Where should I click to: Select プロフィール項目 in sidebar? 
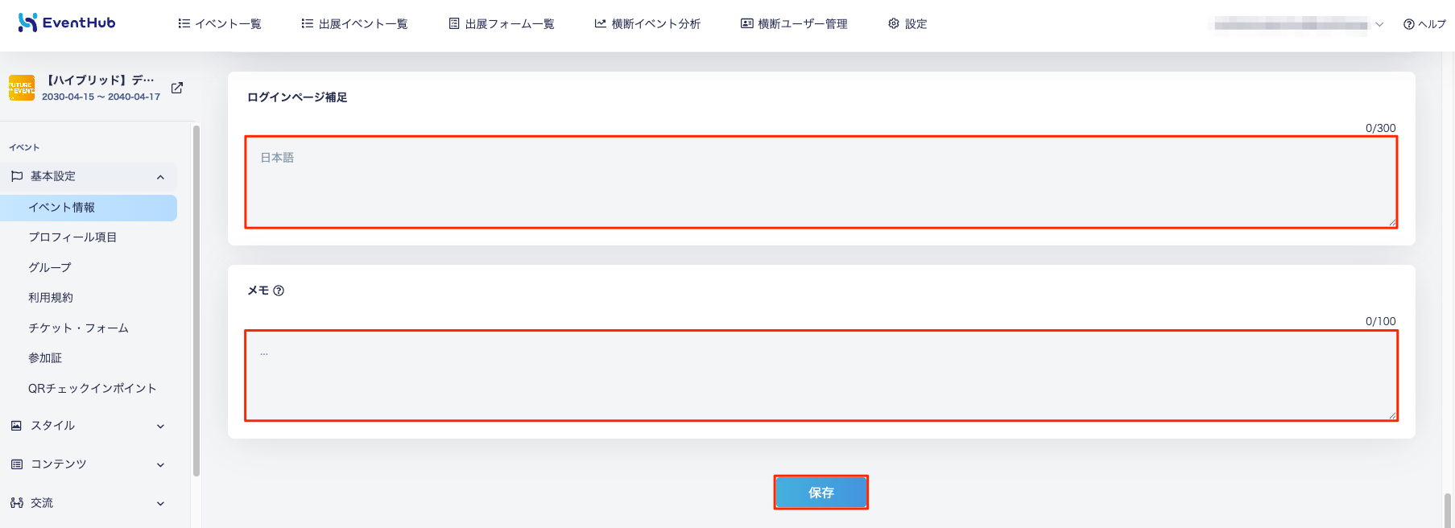coord(72,237)
